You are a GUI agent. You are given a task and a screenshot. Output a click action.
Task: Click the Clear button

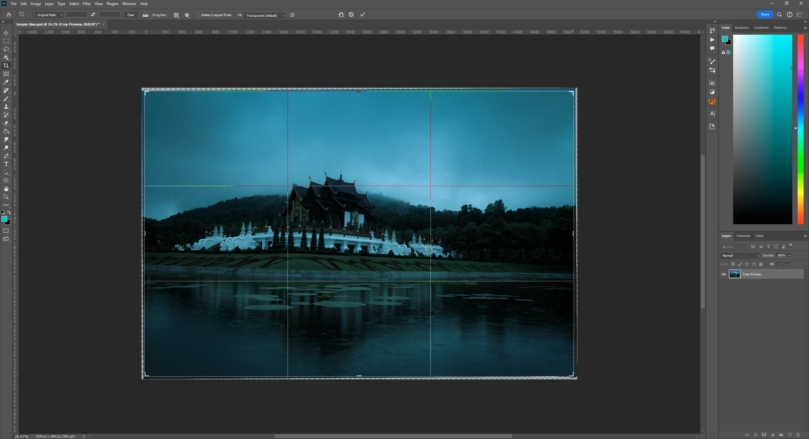(x=131, y=15)
